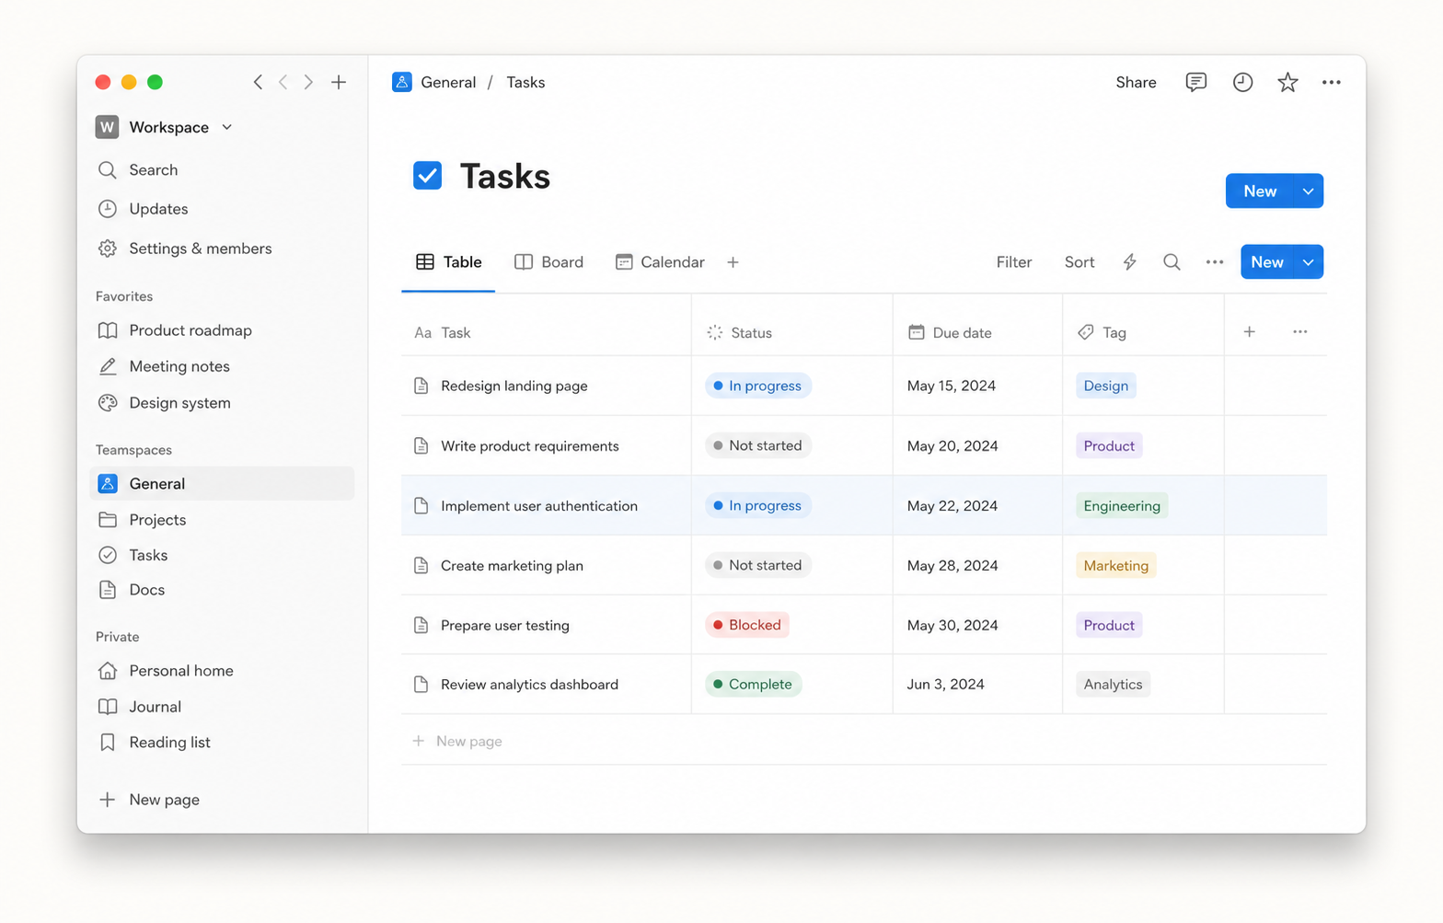Click Tasks in the breadcrumb

coord(525,82)
